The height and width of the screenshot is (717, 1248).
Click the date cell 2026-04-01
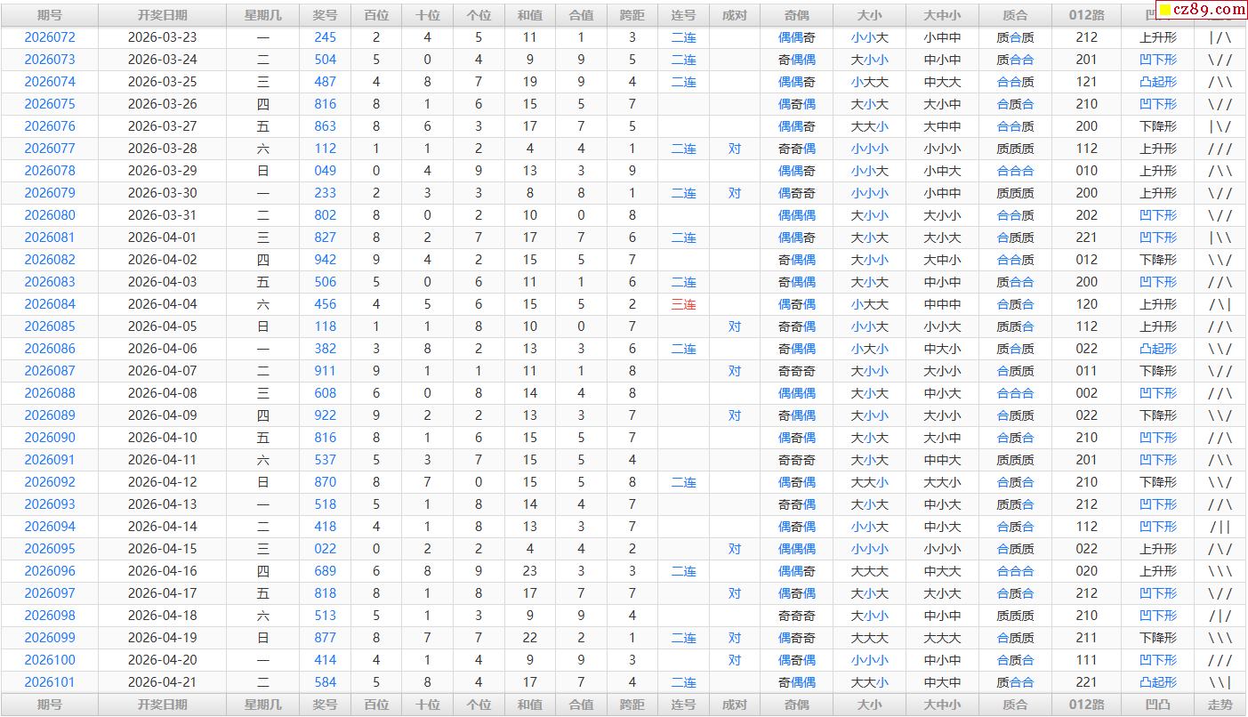point(163,238)
